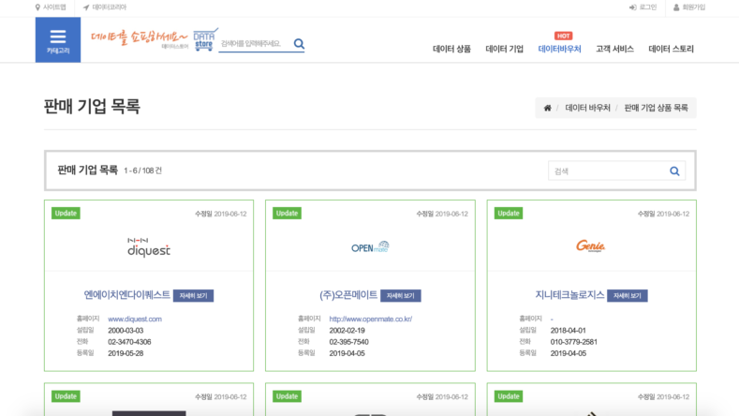Viewport: 739px width, 416px height.
Task: Click the header search magnifier icon
Action: (x=299, y=43)
